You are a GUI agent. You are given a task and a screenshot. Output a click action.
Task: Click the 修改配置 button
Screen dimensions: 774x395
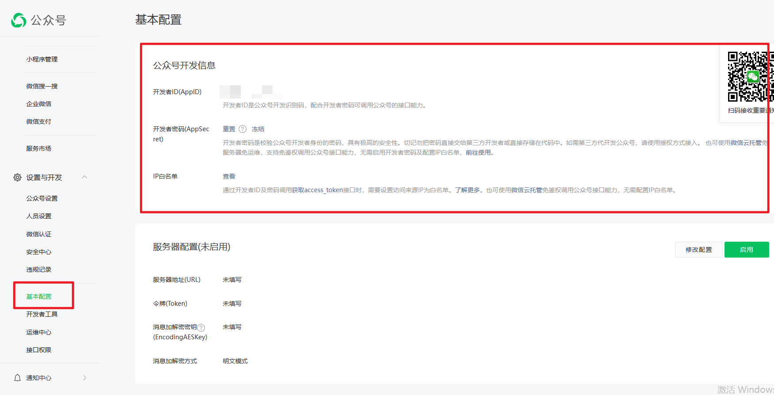(698, 250)
